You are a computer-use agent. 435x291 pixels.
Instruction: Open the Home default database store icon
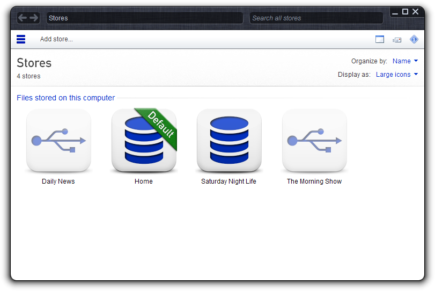click(x=144, y=141)
